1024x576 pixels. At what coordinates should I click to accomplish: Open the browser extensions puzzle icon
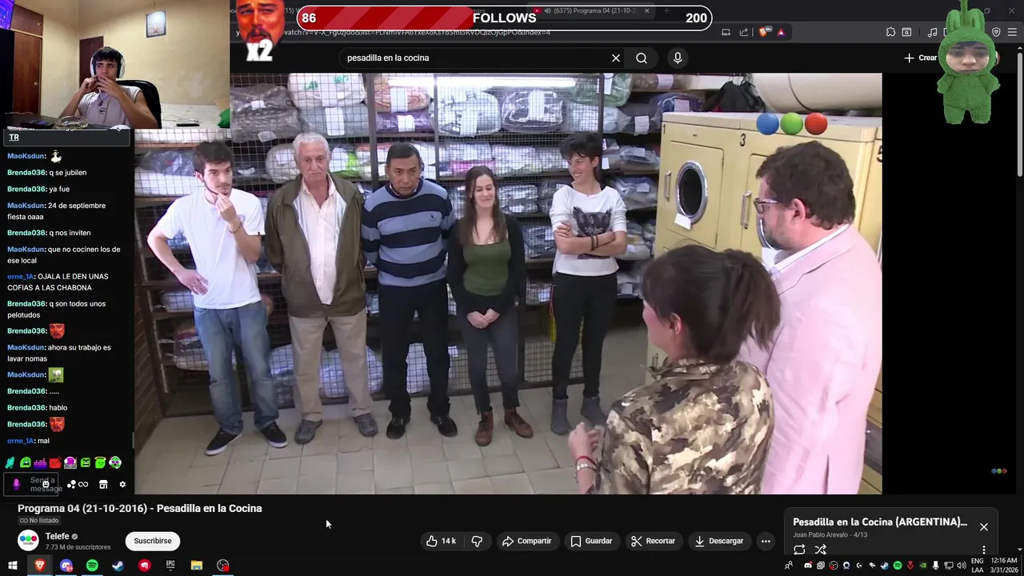(890, 32)
